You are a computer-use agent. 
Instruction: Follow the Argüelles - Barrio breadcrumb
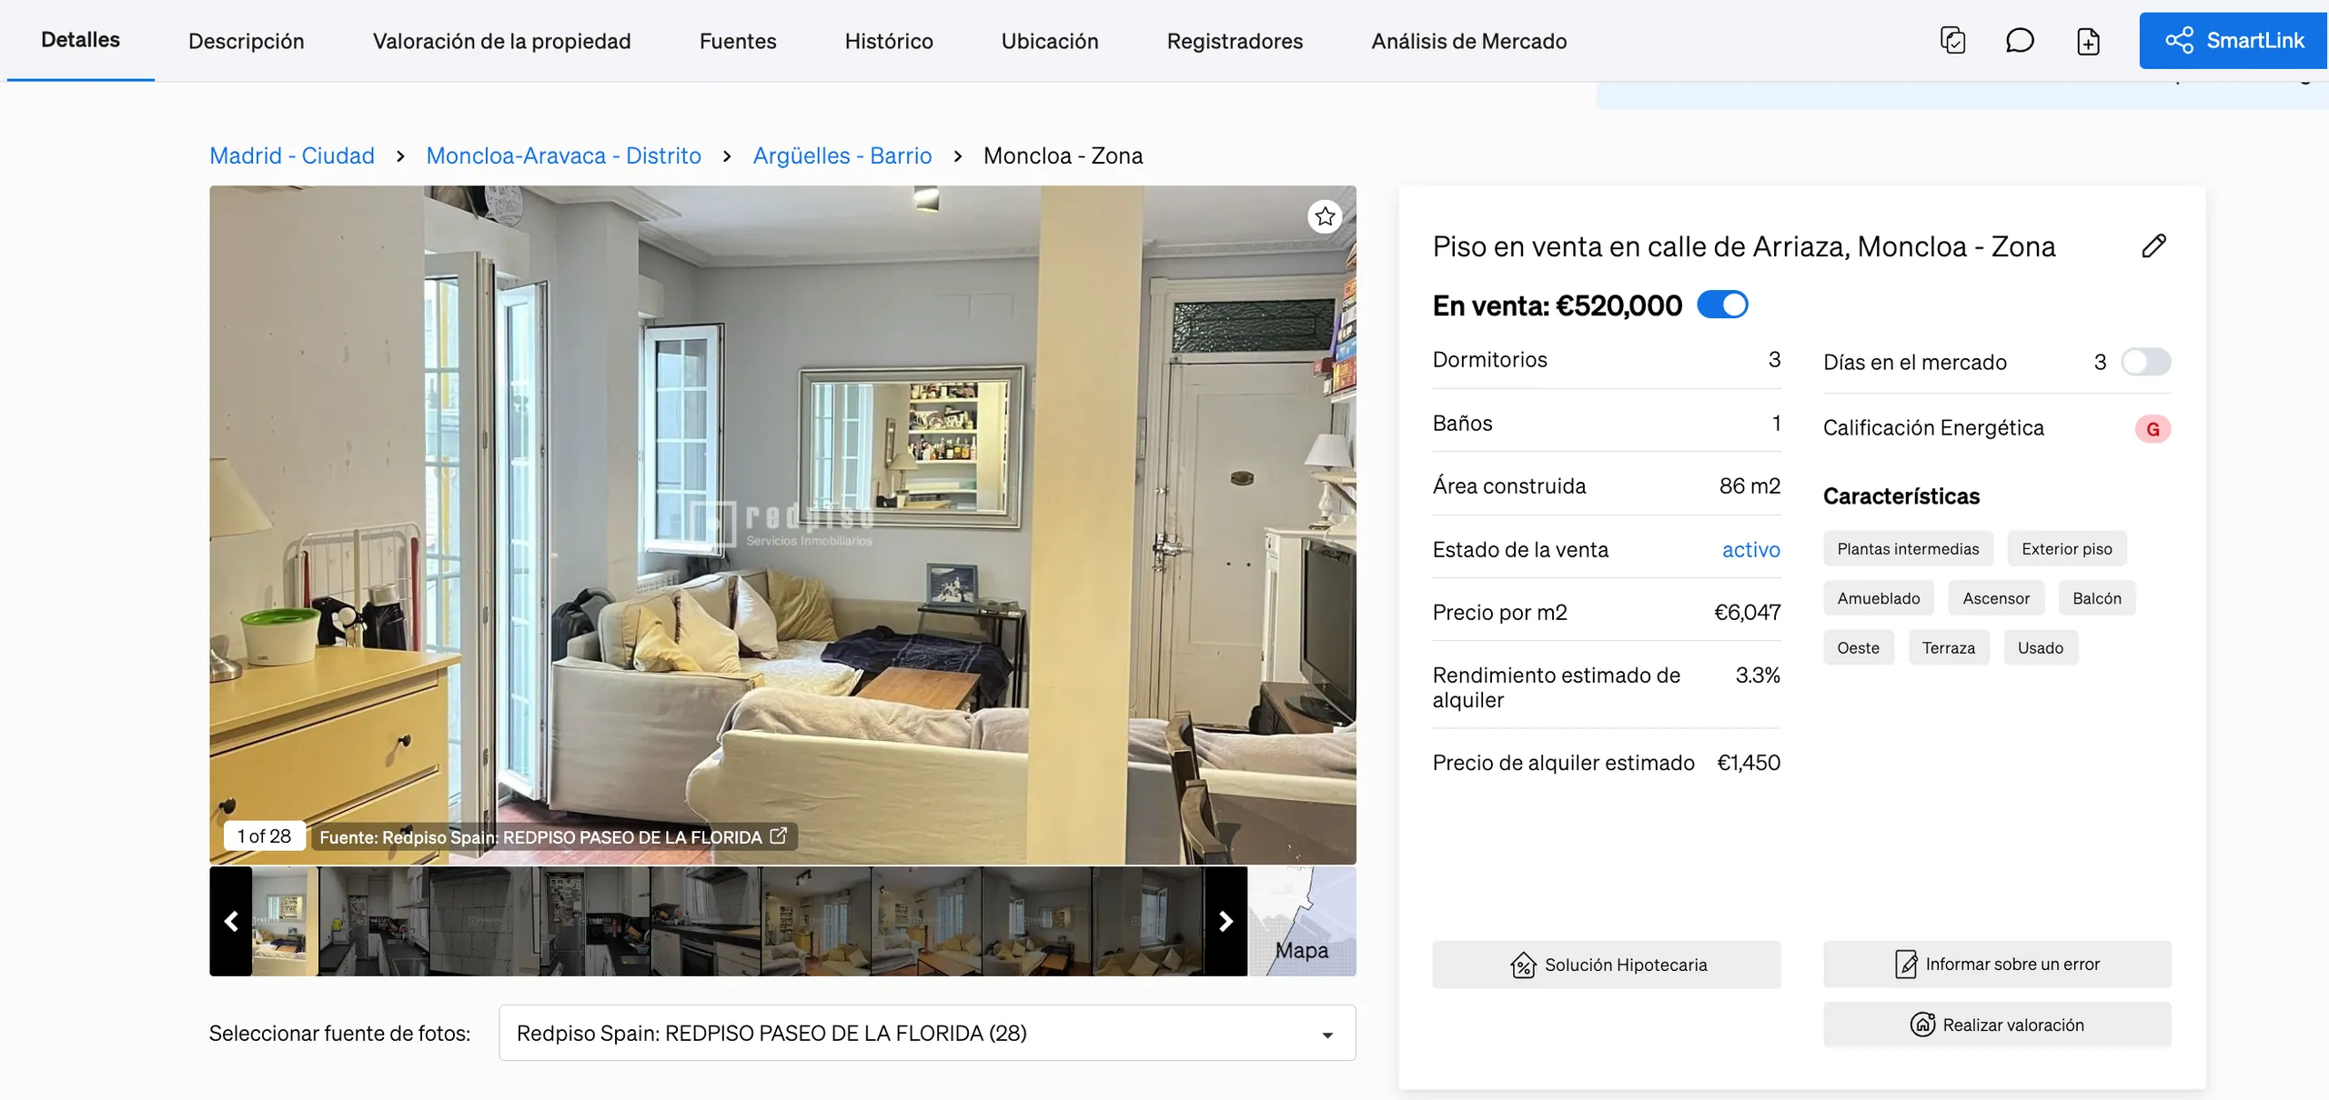842,155
